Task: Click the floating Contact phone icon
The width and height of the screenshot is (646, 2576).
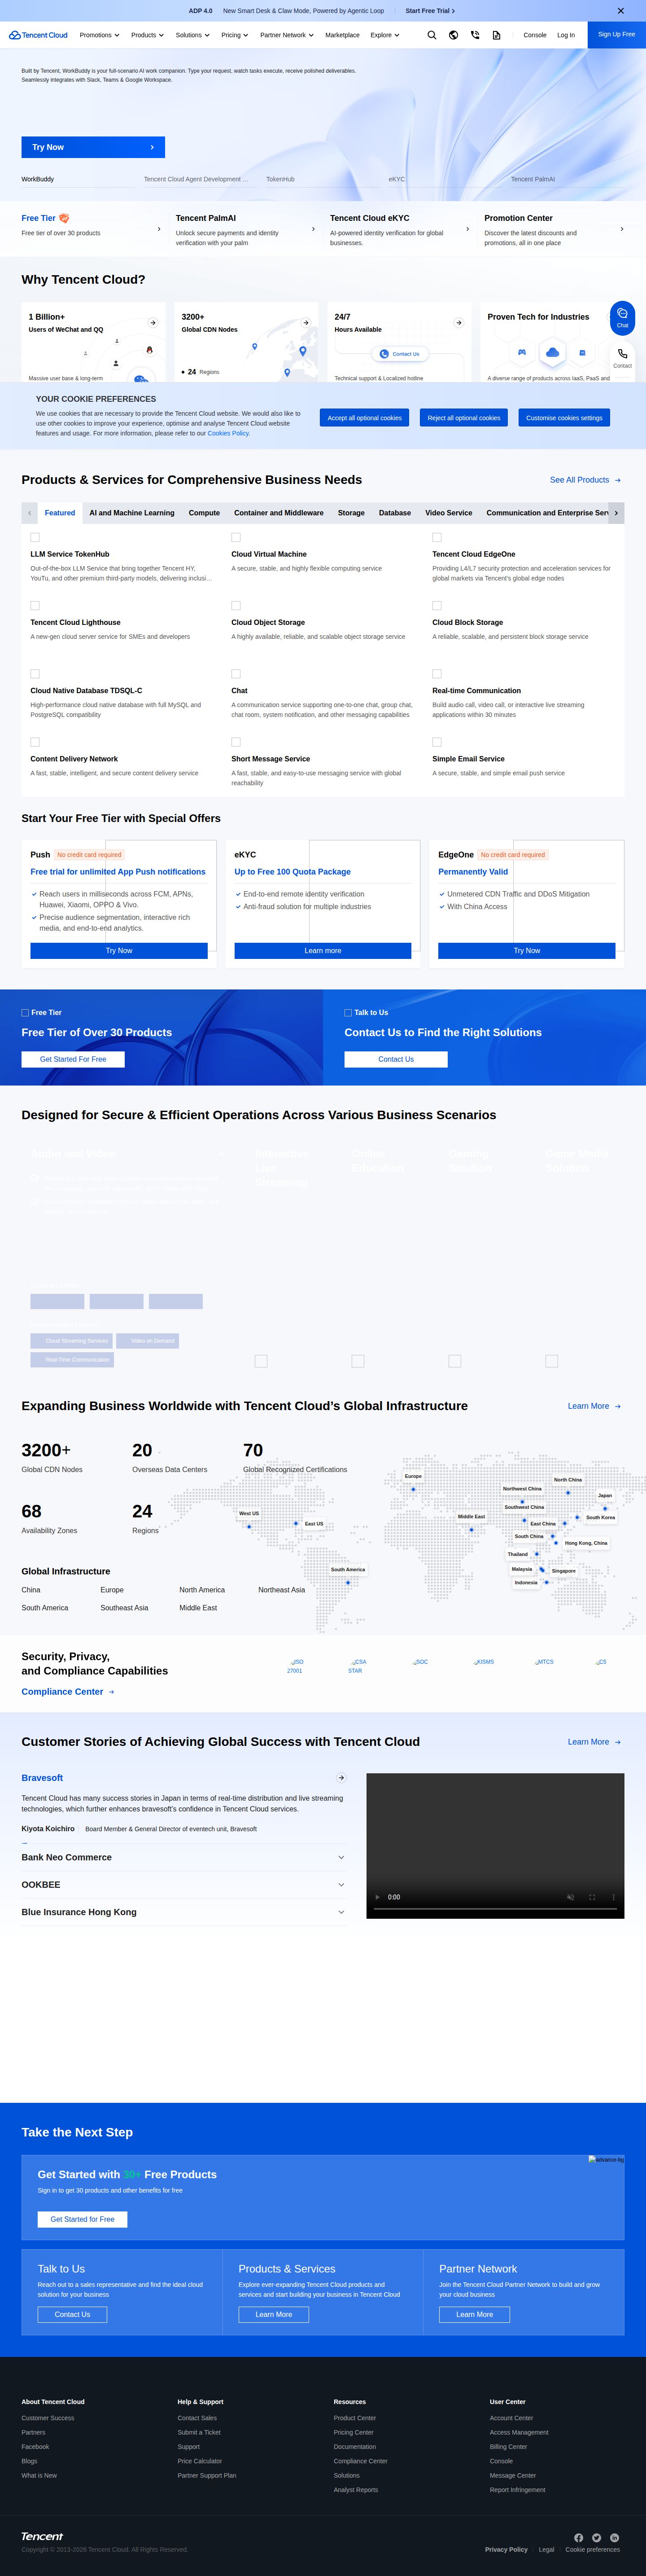Action: (x=622, y=357)
